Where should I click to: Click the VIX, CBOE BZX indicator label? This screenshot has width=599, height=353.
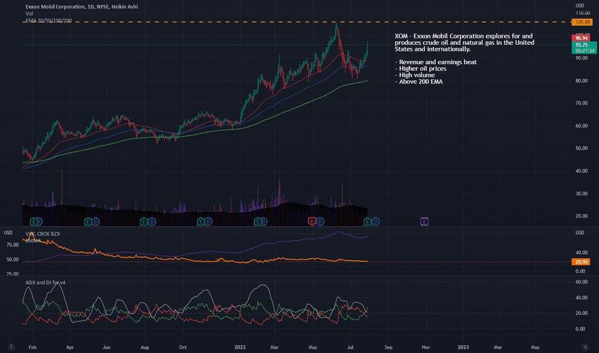[43, 234]
